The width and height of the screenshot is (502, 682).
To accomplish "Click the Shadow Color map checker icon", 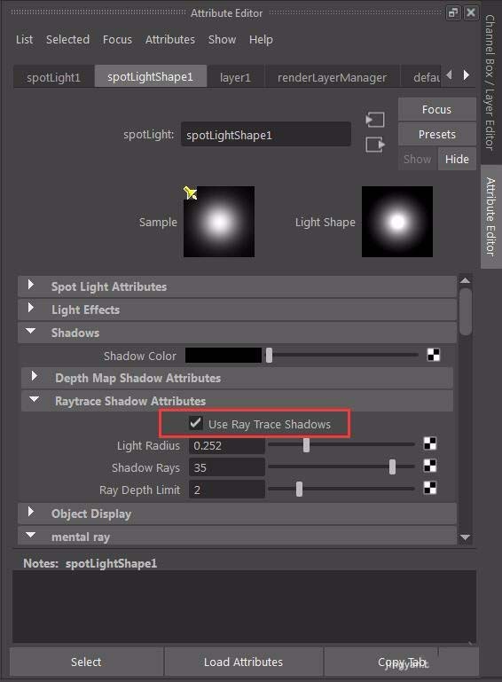I will coord(434,355).
